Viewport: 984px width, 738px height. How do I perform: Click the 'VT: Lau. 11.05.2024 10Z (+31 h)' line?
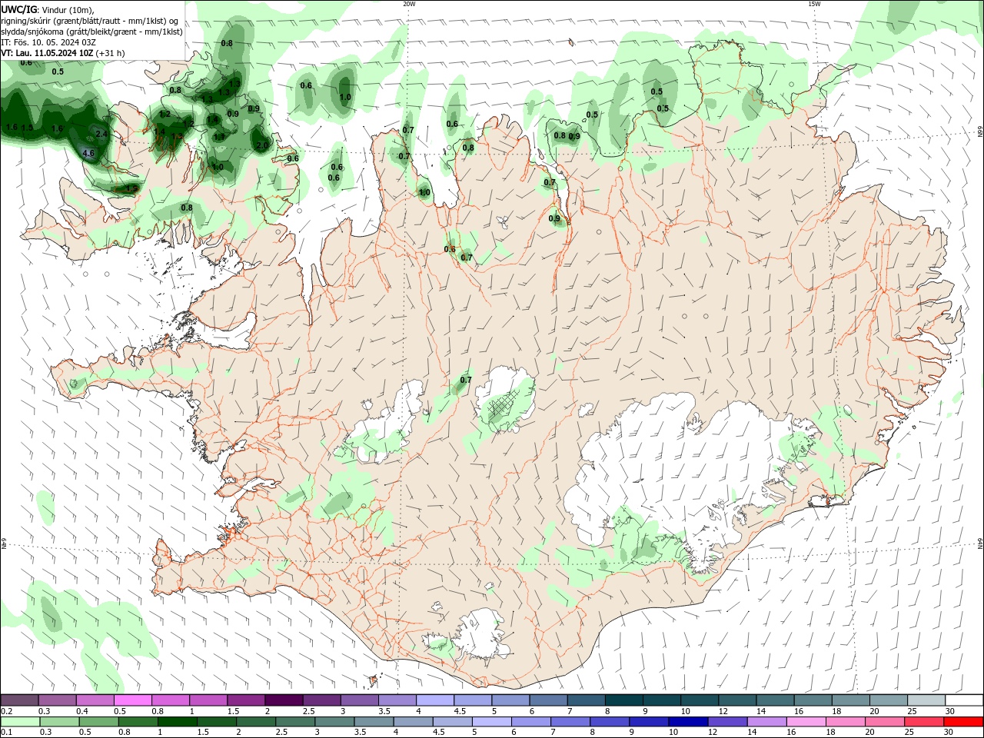tap(63, 53)
